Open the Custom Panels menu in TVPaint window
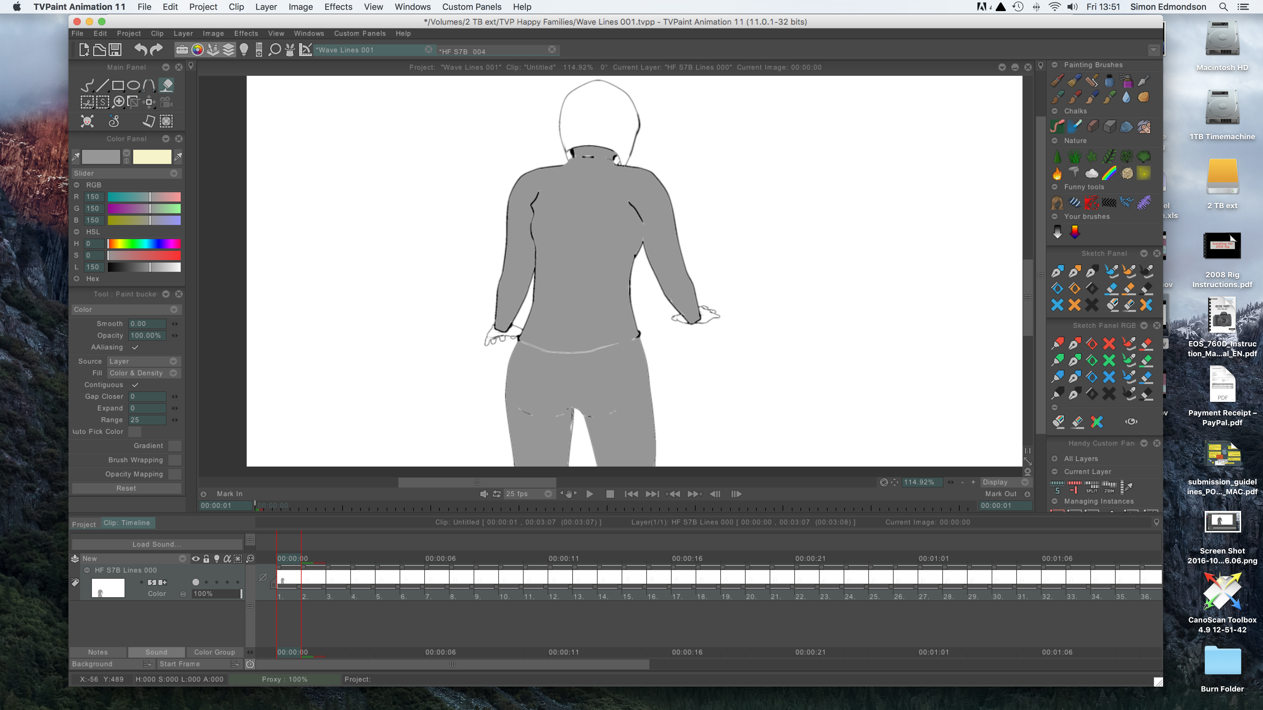The width and height of the screenshot is (1263, 710). point(360,33)
